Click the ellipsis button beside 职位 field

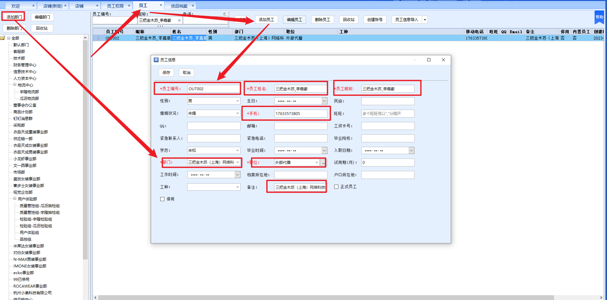323,163
